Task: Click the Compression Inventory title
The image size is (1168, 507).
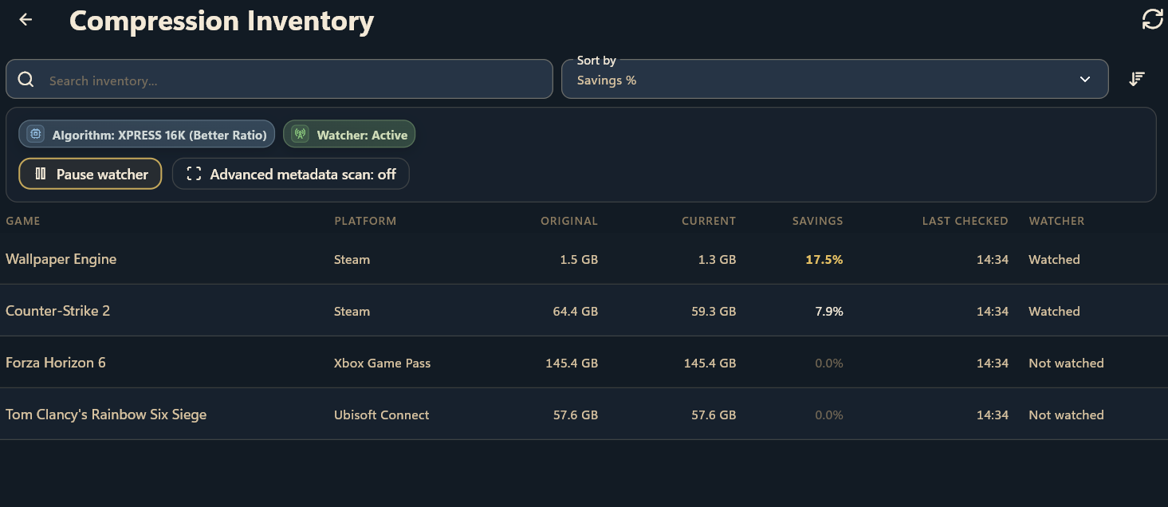Action: coord(222,21)
